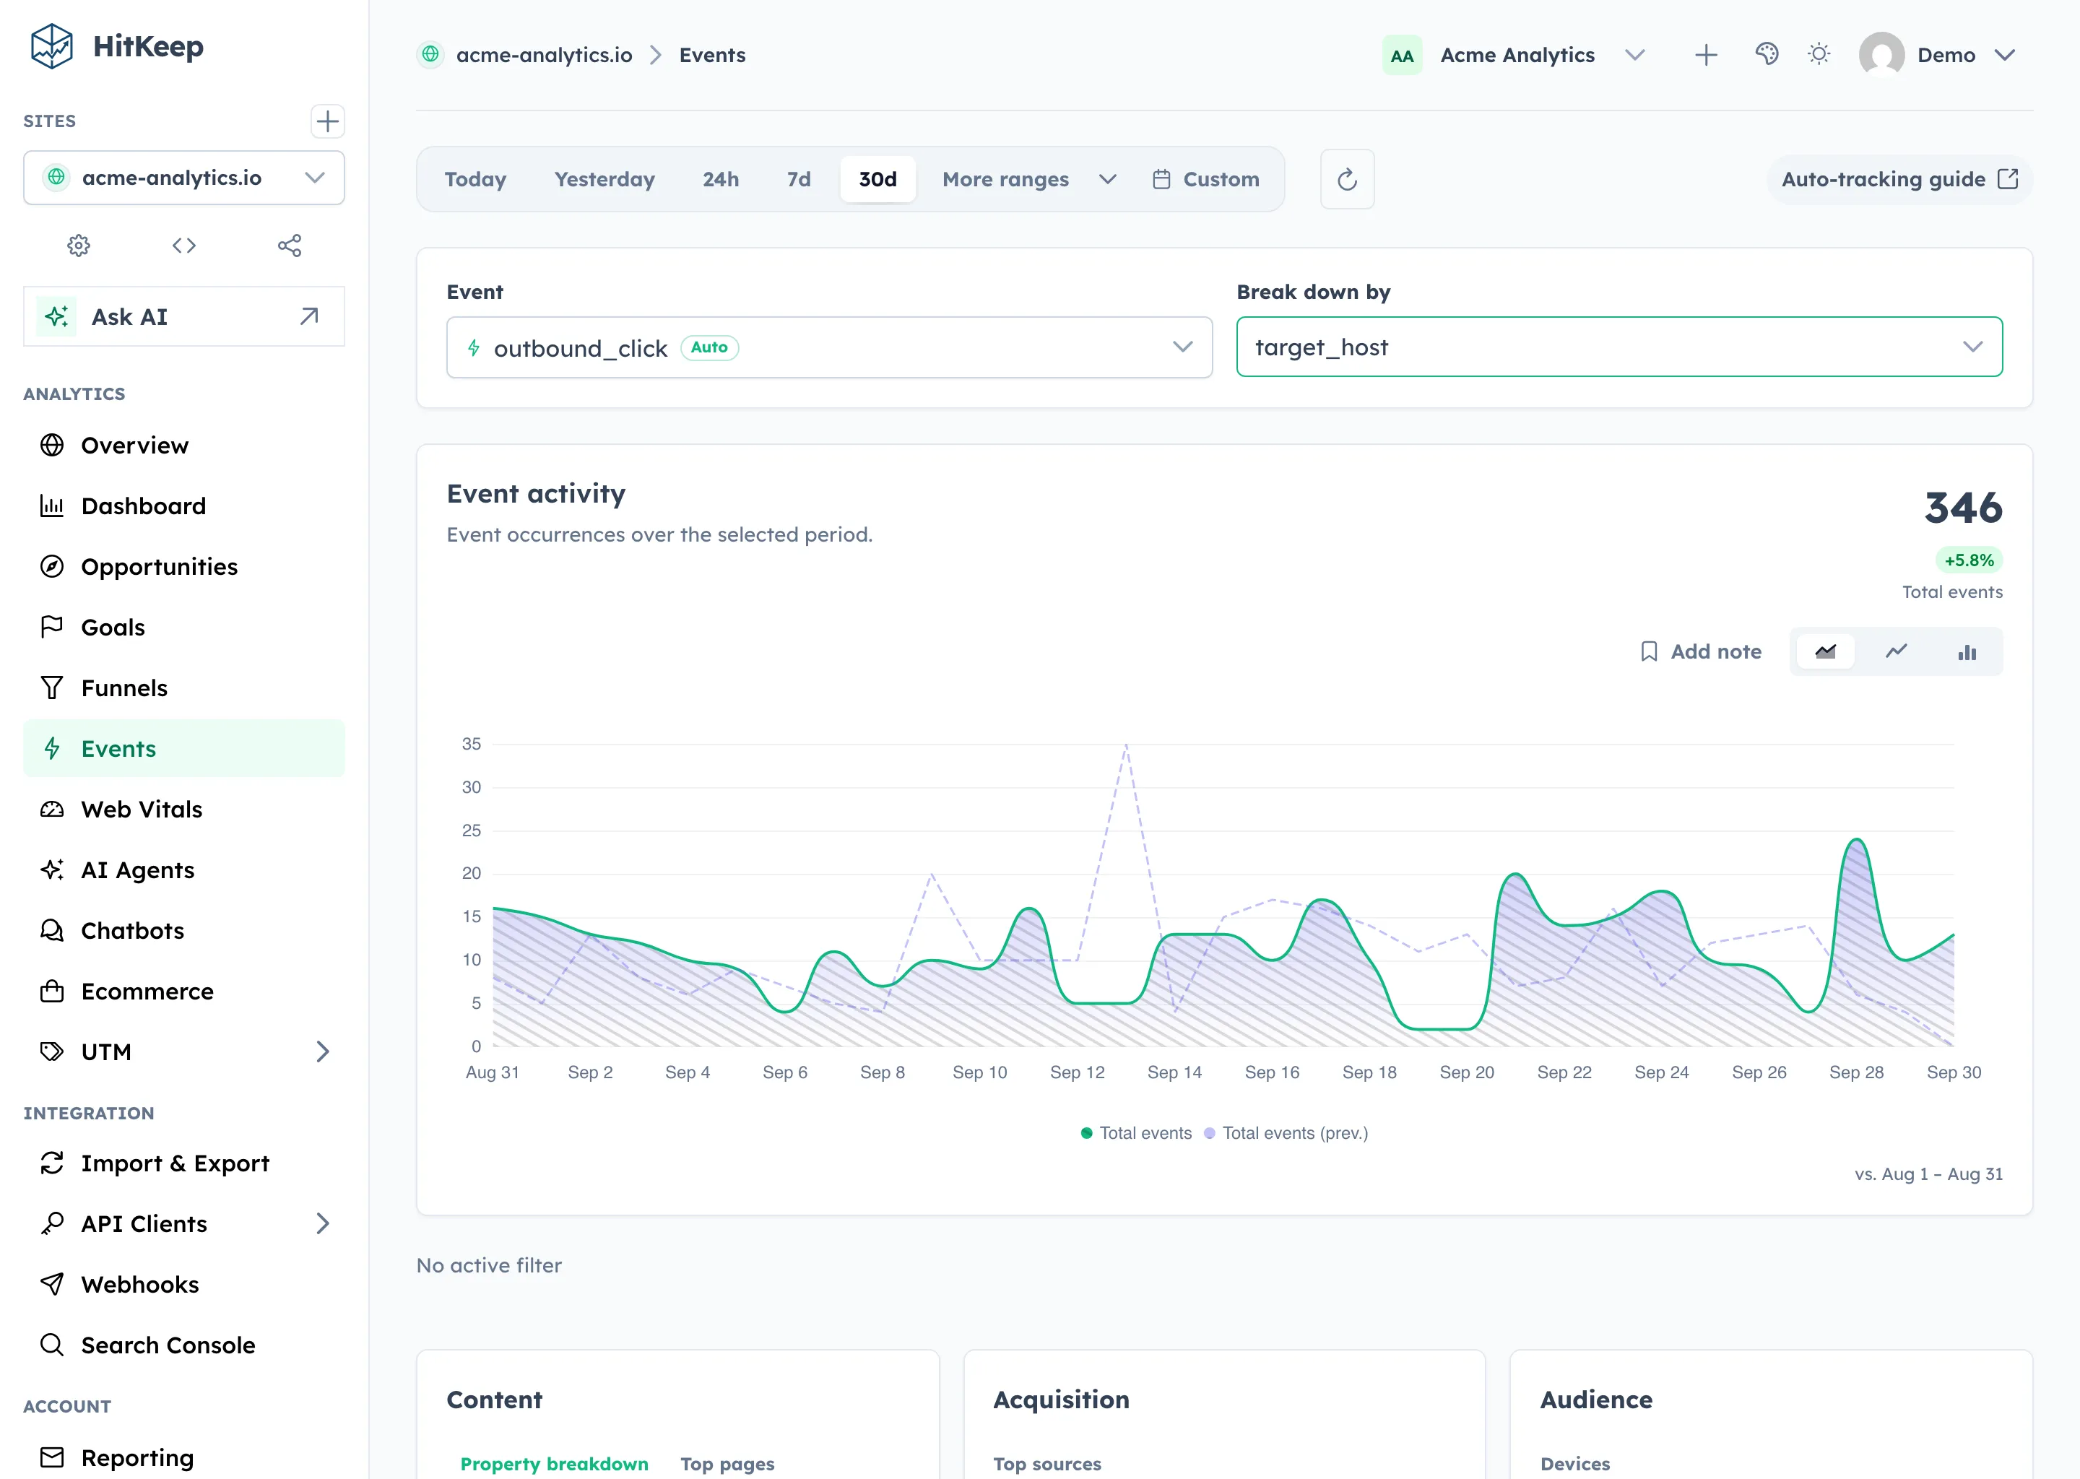Toggle light mode sun icon
Screen dimensions: 2080x1479
[1819, 55]
